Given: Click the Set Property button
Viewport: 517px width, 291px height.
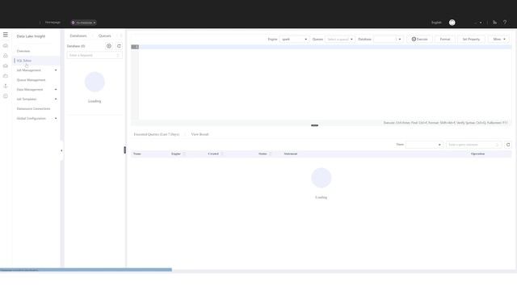Looking at the screenshot, I should (471, 40).
